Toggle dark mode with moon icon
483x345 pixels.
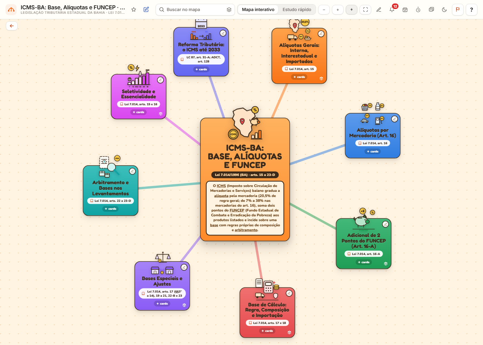tap(444, 10)
